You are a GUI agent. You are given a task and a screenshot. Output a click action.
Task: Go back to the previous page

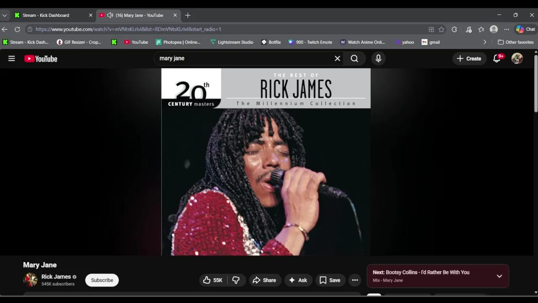[5, 29]
